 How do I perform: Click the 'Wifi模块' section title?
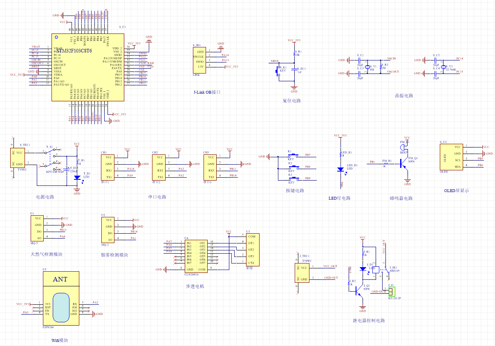(60, 340)
